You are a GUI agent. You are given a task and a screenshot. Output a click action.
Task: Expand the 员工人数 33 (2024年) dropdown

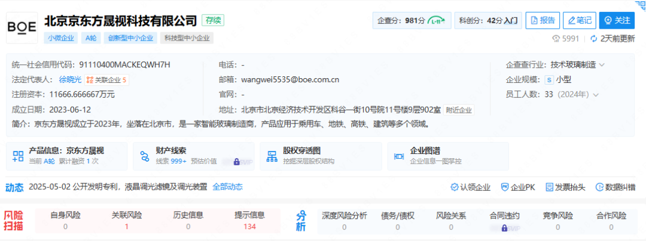[x=595, y=95]
